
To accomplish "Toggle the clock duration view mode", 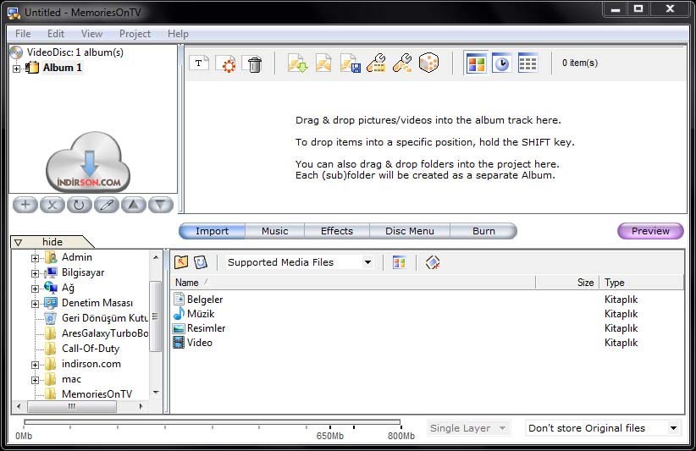I will tap(501, 63).
